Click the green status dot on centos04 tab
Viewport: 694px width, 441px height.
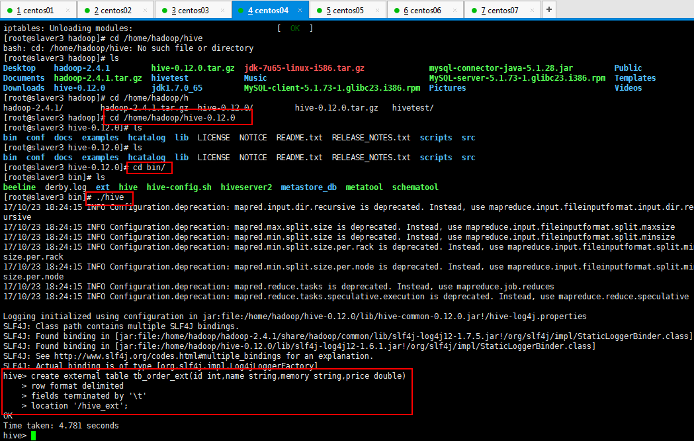point(241,10)
